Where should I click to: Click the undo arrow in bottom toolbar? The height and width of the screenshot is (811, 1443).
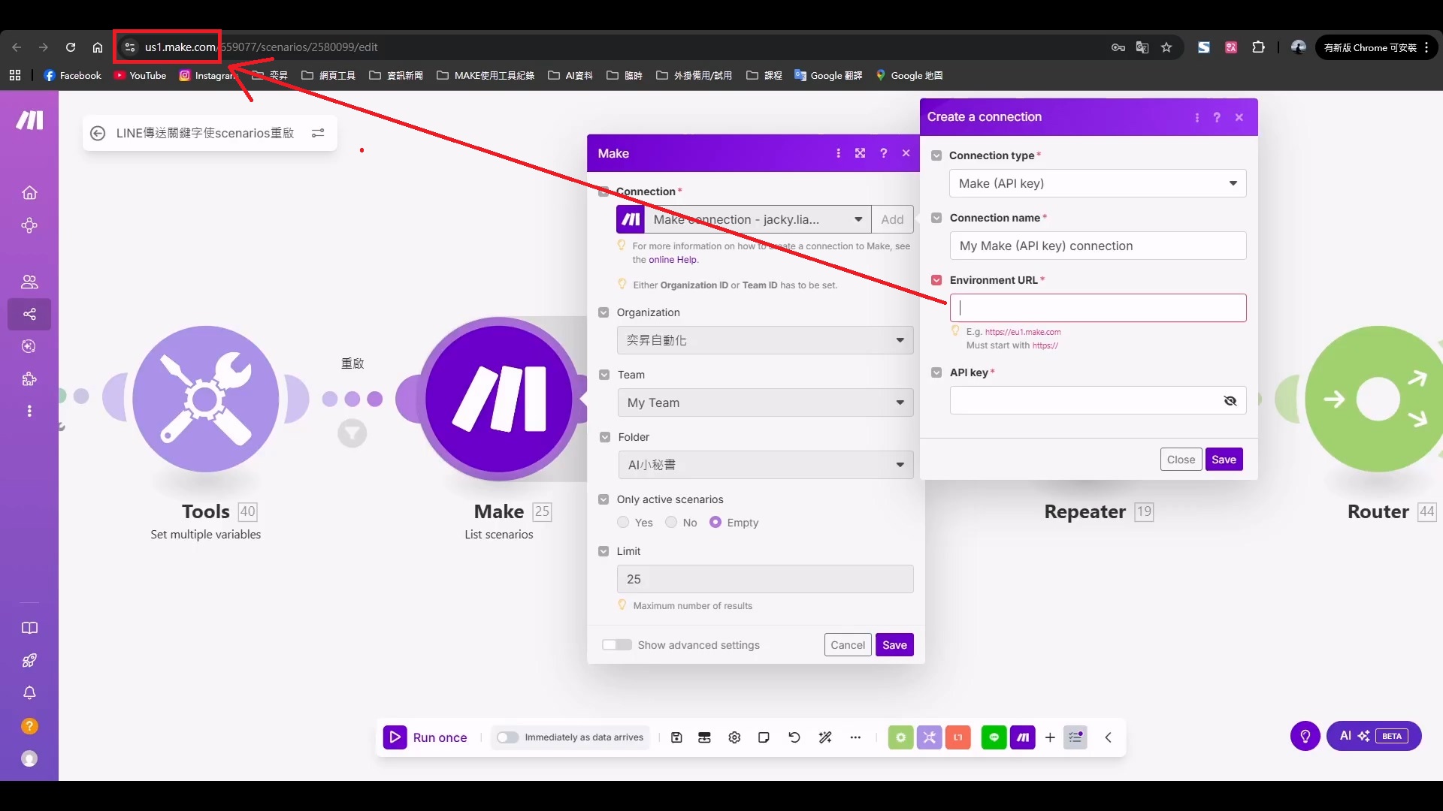click(x=794, y=737)
